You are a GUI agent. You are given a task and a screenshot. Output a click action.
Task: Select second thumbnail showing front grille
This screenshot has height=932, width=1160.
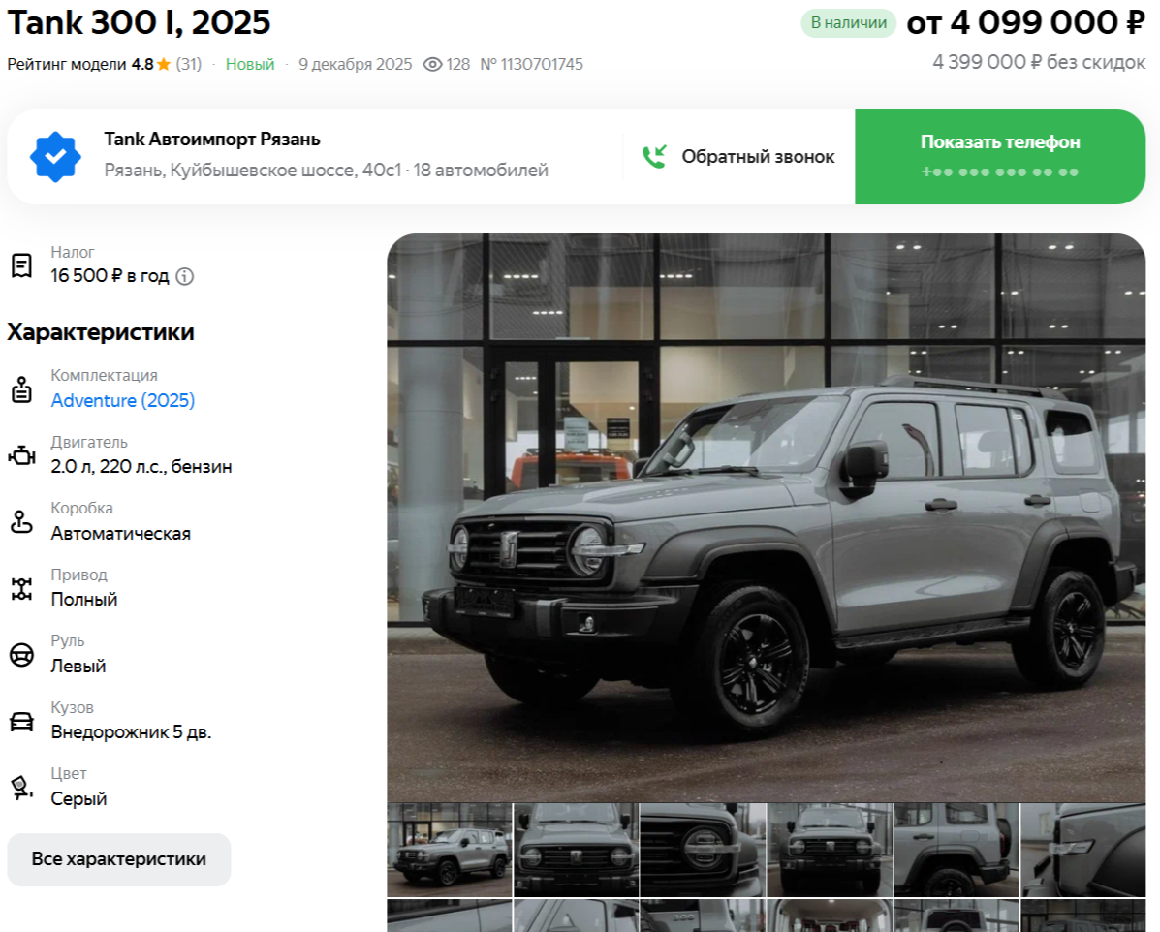point(576,850)
